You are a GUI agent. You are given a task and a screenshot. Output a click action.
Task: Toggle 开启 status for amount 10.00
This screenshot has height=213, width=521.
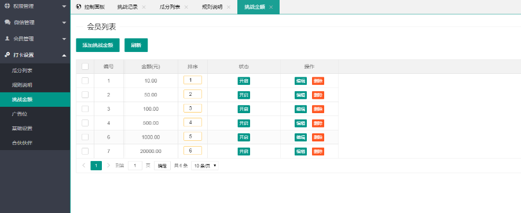pyautogui.click(x=244, y=81)
